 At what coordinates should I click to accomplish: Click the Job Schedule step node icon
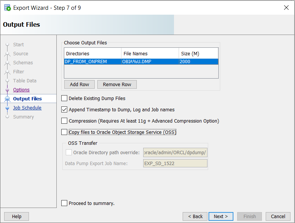tap(8, 108)
